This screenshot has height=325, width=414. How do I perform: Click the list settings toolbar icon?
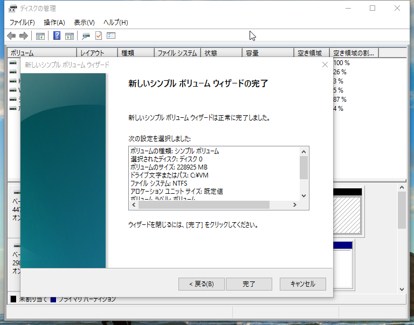[x=111, y=36]
